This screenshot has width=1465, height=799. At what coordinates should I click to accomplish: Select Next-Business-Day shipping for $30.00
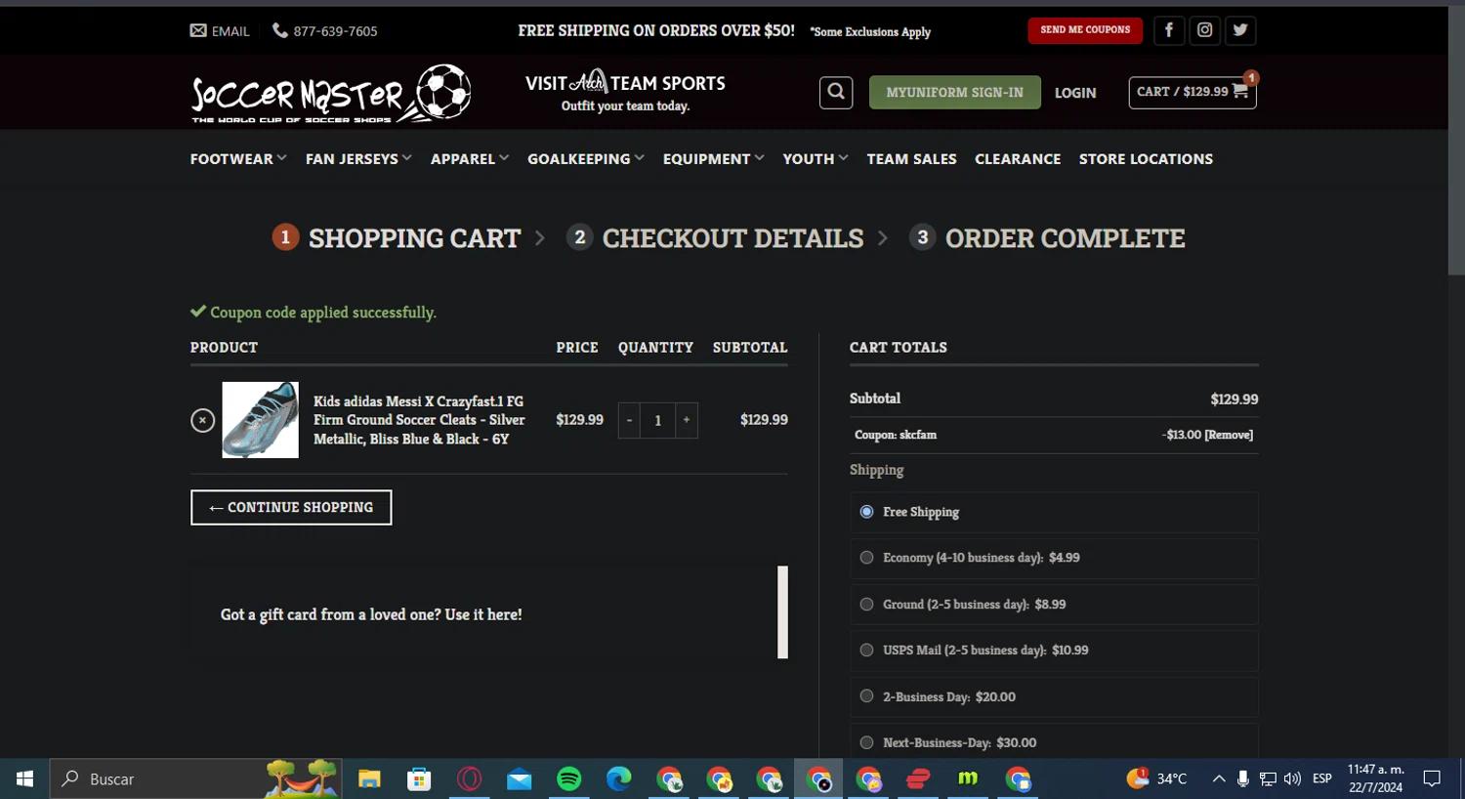866,742
